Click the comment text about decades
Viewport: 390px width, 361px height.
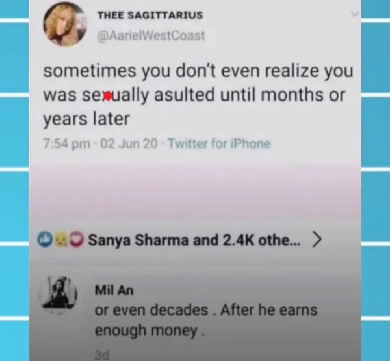click(x=206, y=320)
